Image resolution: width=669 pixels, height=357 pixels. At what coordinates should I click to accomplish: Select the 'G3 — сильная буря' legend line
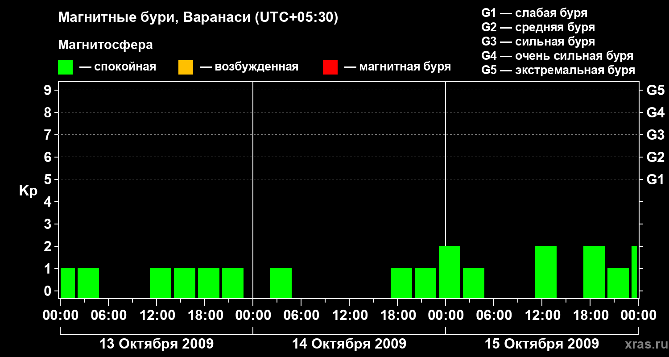pyautogui.click(x=538, y=42)
